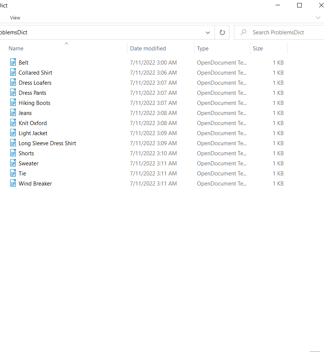Click the type cell of Jeans row
324x352 pixels.
pos(222,113)
